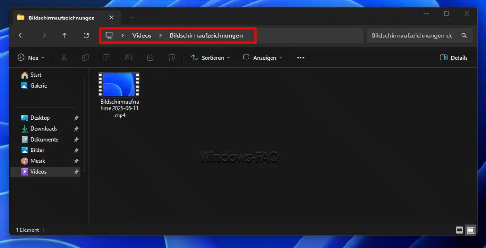The width and height of the screenshot is (486, 248).
Task: Toggle the Details pane button
Action: 454,58
